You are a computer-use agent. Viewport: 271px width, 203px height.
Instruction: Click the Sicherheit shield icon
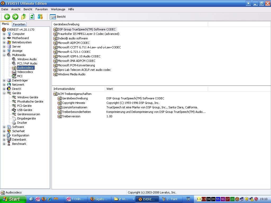tap(9, 131)
